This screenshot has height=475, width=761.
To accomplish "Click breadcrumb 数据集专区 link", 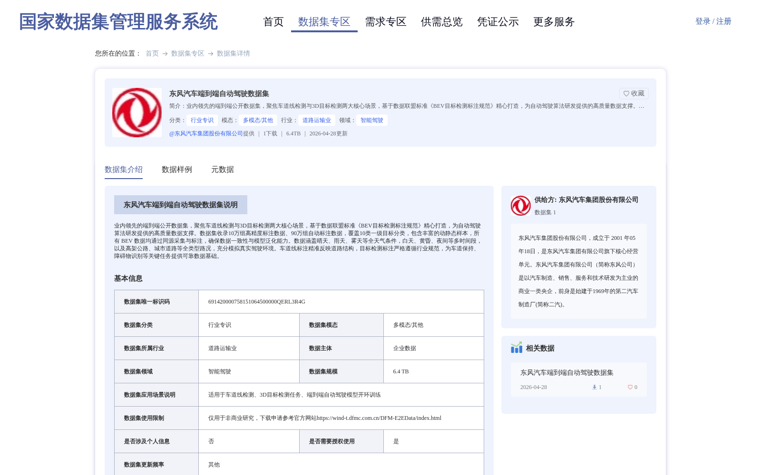I will click(x=188, y=54).
